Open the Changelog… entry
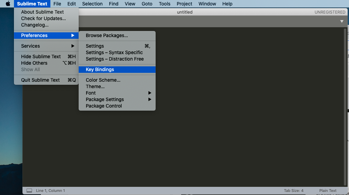349x195 pixels. [x=46, y=25]
